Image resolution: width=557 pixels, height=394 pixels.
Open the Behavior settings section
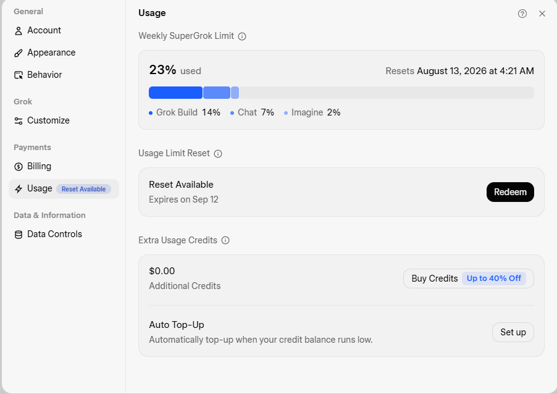tap(64, 75)
